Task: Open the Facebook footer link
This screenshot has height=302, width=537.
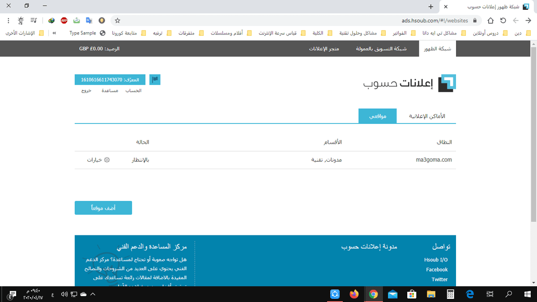Action: click(437, 270)
